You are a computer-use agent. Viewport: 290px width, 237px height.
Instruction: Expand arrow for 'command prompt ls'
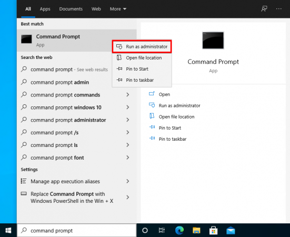coord(127,145)
